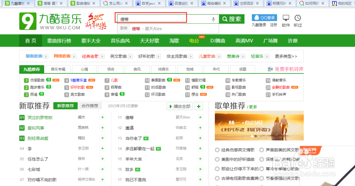Screen dimensions: 355x186
Task: Add 哭泣的罗密欧 with its plus icon
Action: 103,117
